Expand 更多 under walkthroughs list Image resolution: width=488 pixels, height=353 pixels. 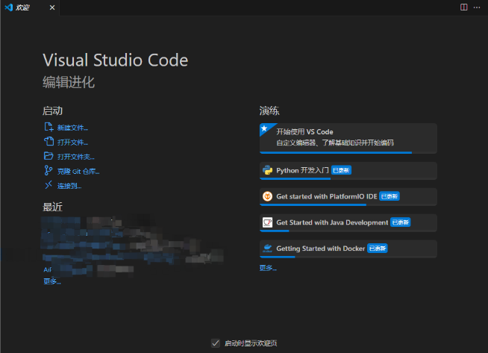click(x=268, y=268)
